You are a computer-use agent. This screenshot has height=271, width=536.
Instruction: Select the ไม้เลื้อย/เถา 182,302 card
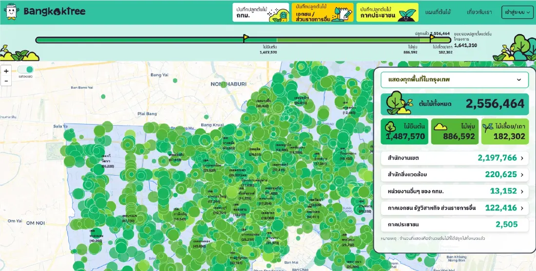click(x=505, y=131)
